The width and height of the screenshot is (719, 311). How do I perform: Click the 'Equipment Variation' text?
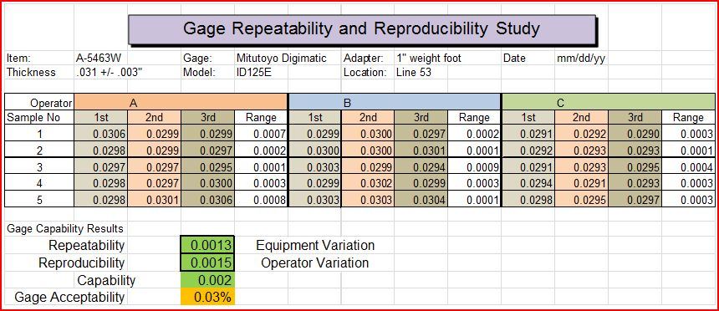315,245
